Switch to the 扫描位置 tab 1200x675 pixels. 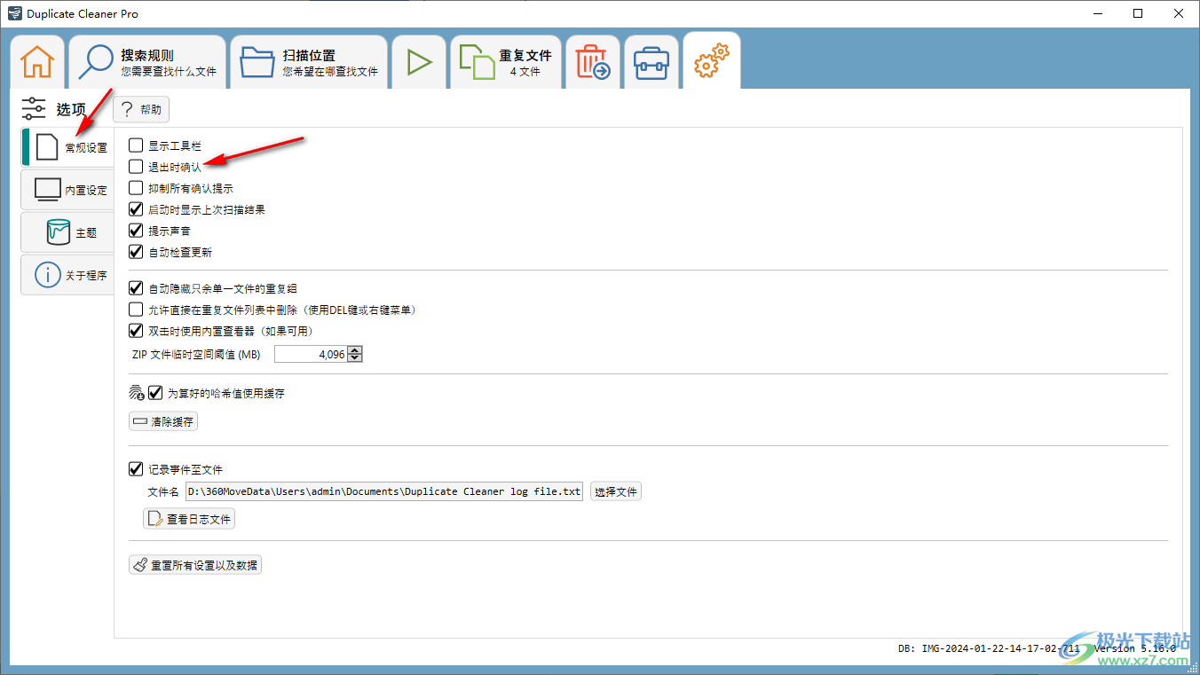pyautogui.click(x=309, y=62)
